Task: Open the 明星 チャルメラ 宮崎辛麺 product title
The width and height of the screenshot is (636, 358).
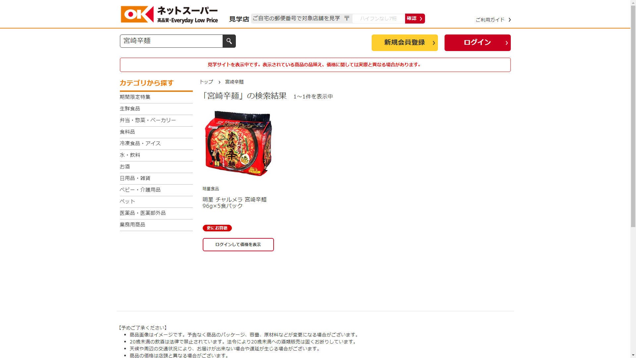Action: pyautogui.click(x=235, y=203)
